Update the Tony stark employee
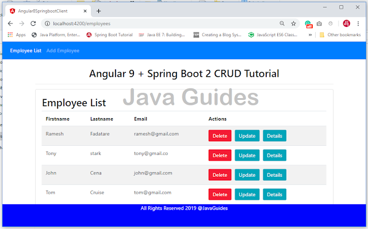This screenshot has width=368, height=229. (247, 155)
